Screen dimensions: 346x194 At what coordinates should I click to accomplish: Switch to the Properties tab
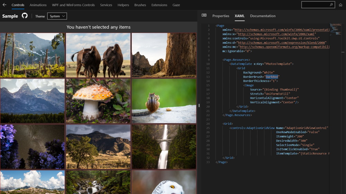point(221,16)
